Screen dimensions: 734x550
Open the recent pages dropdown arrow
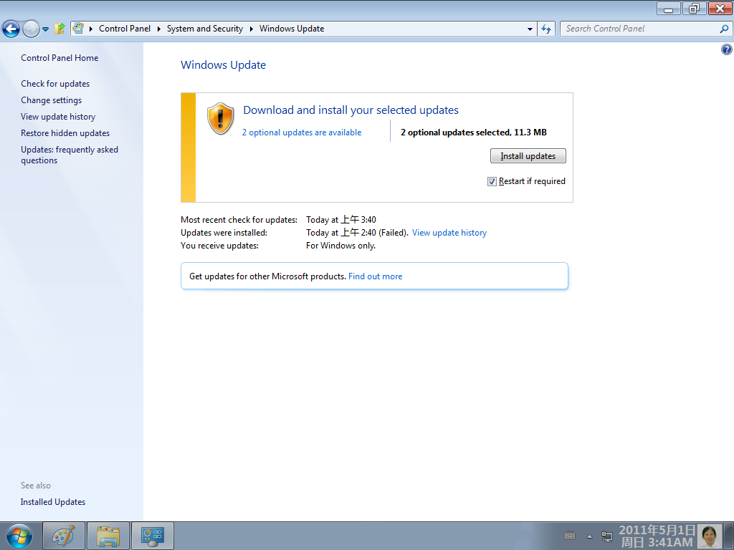tap(45, 29)
